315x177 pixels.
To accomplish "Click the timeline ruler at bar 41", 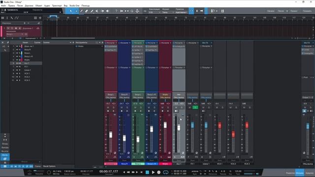I will (x=107, y=18).
